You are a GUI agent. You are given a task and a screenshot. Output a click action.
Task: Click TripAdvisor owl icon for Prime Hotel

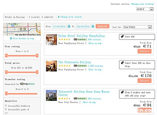click(x=75, y=40)
